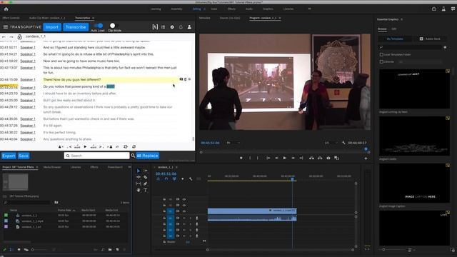Viewport: 457px width, 257px height.
Task: Select the Ripple Edit tool
Action: (138, 177)
